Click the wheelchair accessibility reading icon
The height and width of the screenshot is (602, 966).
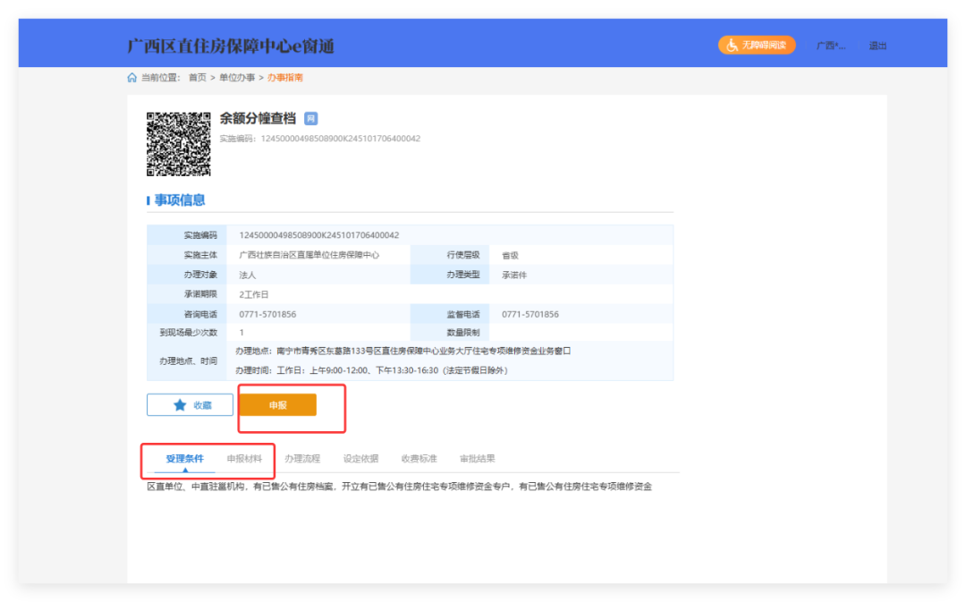point(732,45)
